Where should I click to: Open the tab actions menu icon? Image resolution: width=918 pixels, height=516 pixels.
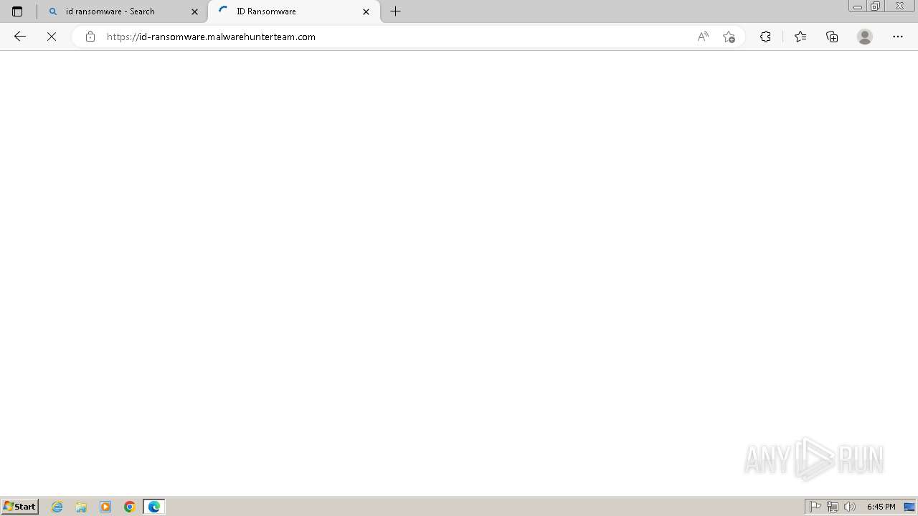[x=17, y=11]
